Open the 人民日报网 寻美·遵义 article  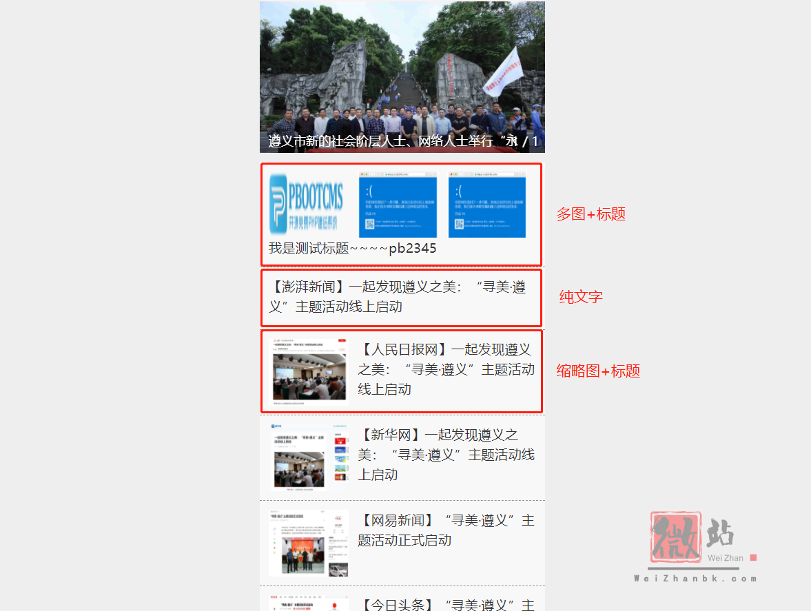pyautogui.click(x=446, y=371)
